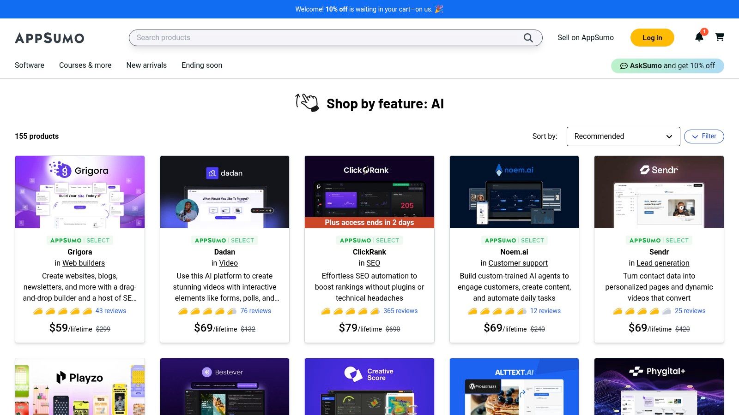Open the Dadan product thumbnail
The height and width of the screenshot is (415, 739).
click(224, 192)
